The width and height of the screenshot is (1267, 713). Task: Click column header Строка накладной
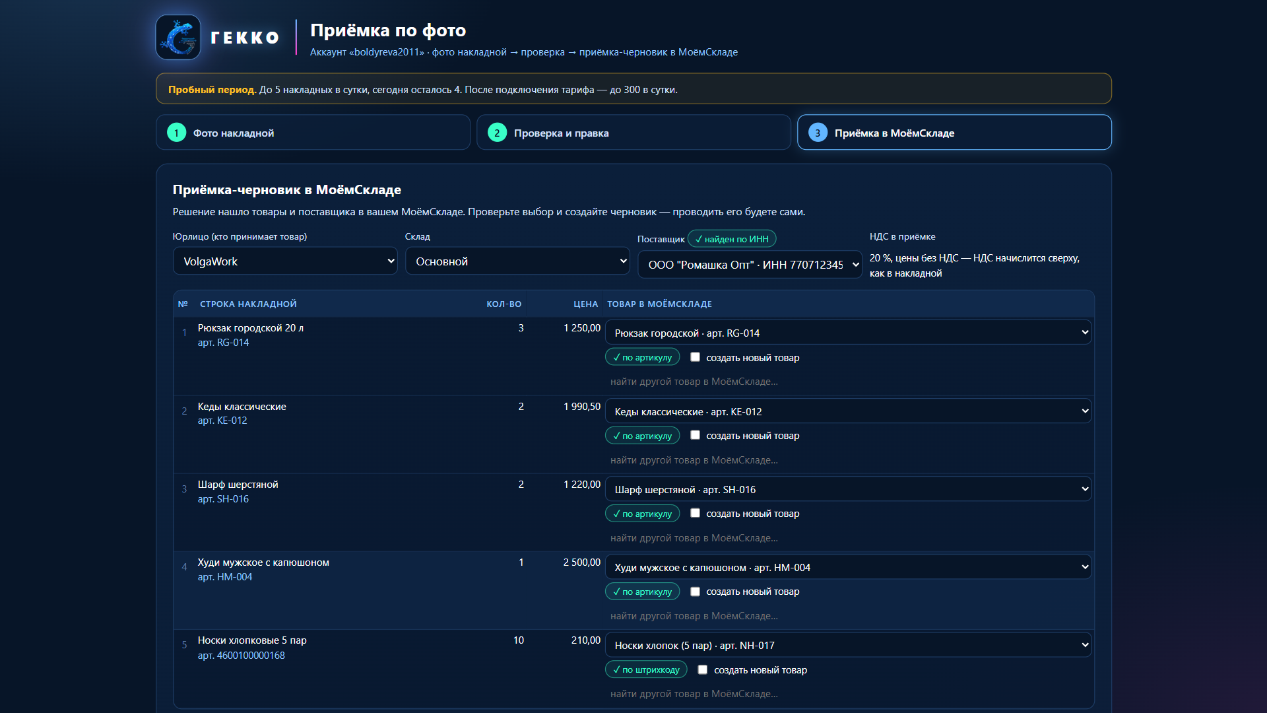tap(248, 304)
